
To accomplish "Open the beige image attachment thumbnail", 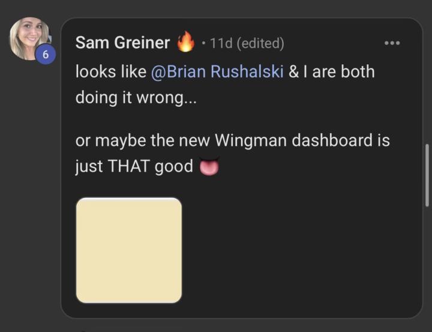I will tap(128, 250).
